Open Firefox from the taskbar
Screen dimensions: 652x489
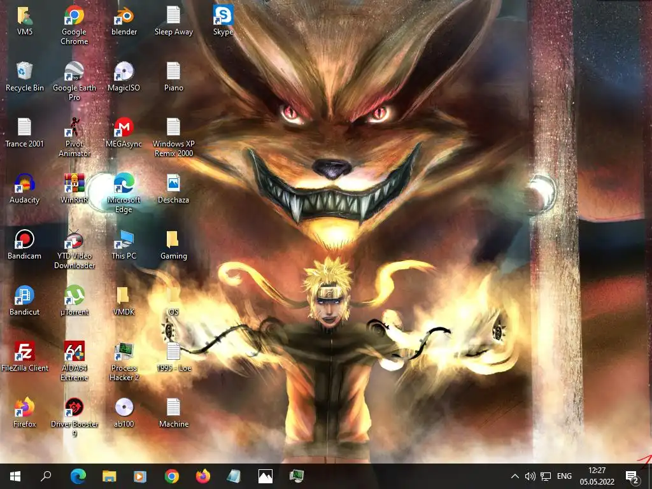(203, 476)
